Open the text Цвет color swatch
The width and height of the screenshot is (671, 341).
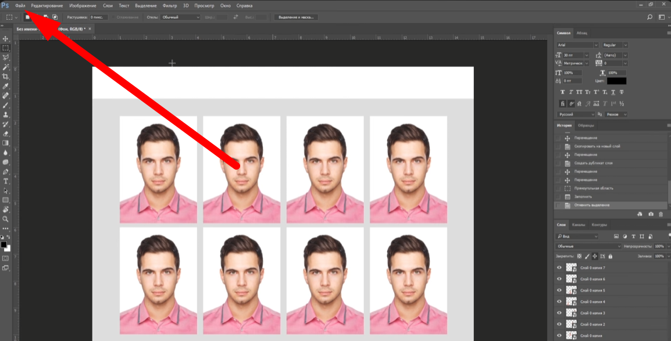click(616, 81)
